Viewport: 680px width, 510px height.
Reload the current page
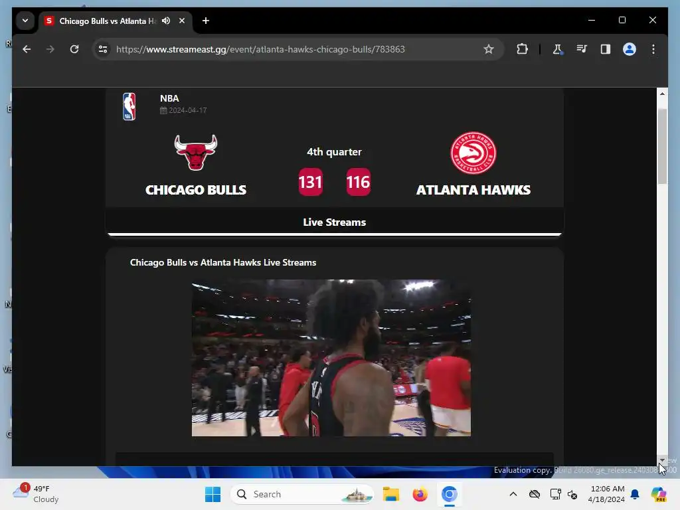tap(74, 49)
